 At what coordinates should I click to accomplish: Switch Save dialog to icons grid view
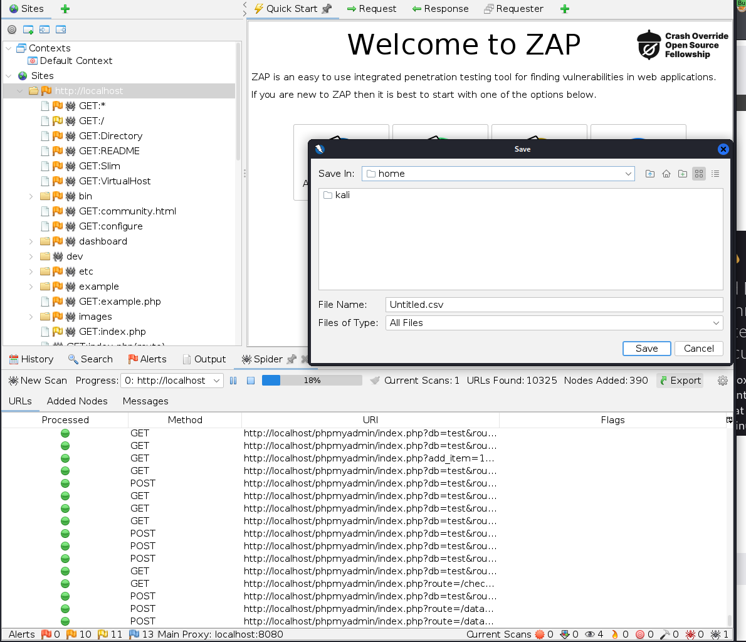click(x=699, y=174)
